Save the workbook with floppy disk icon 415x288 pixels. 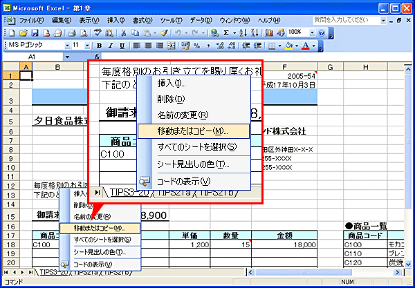click(x=35, y=33)
